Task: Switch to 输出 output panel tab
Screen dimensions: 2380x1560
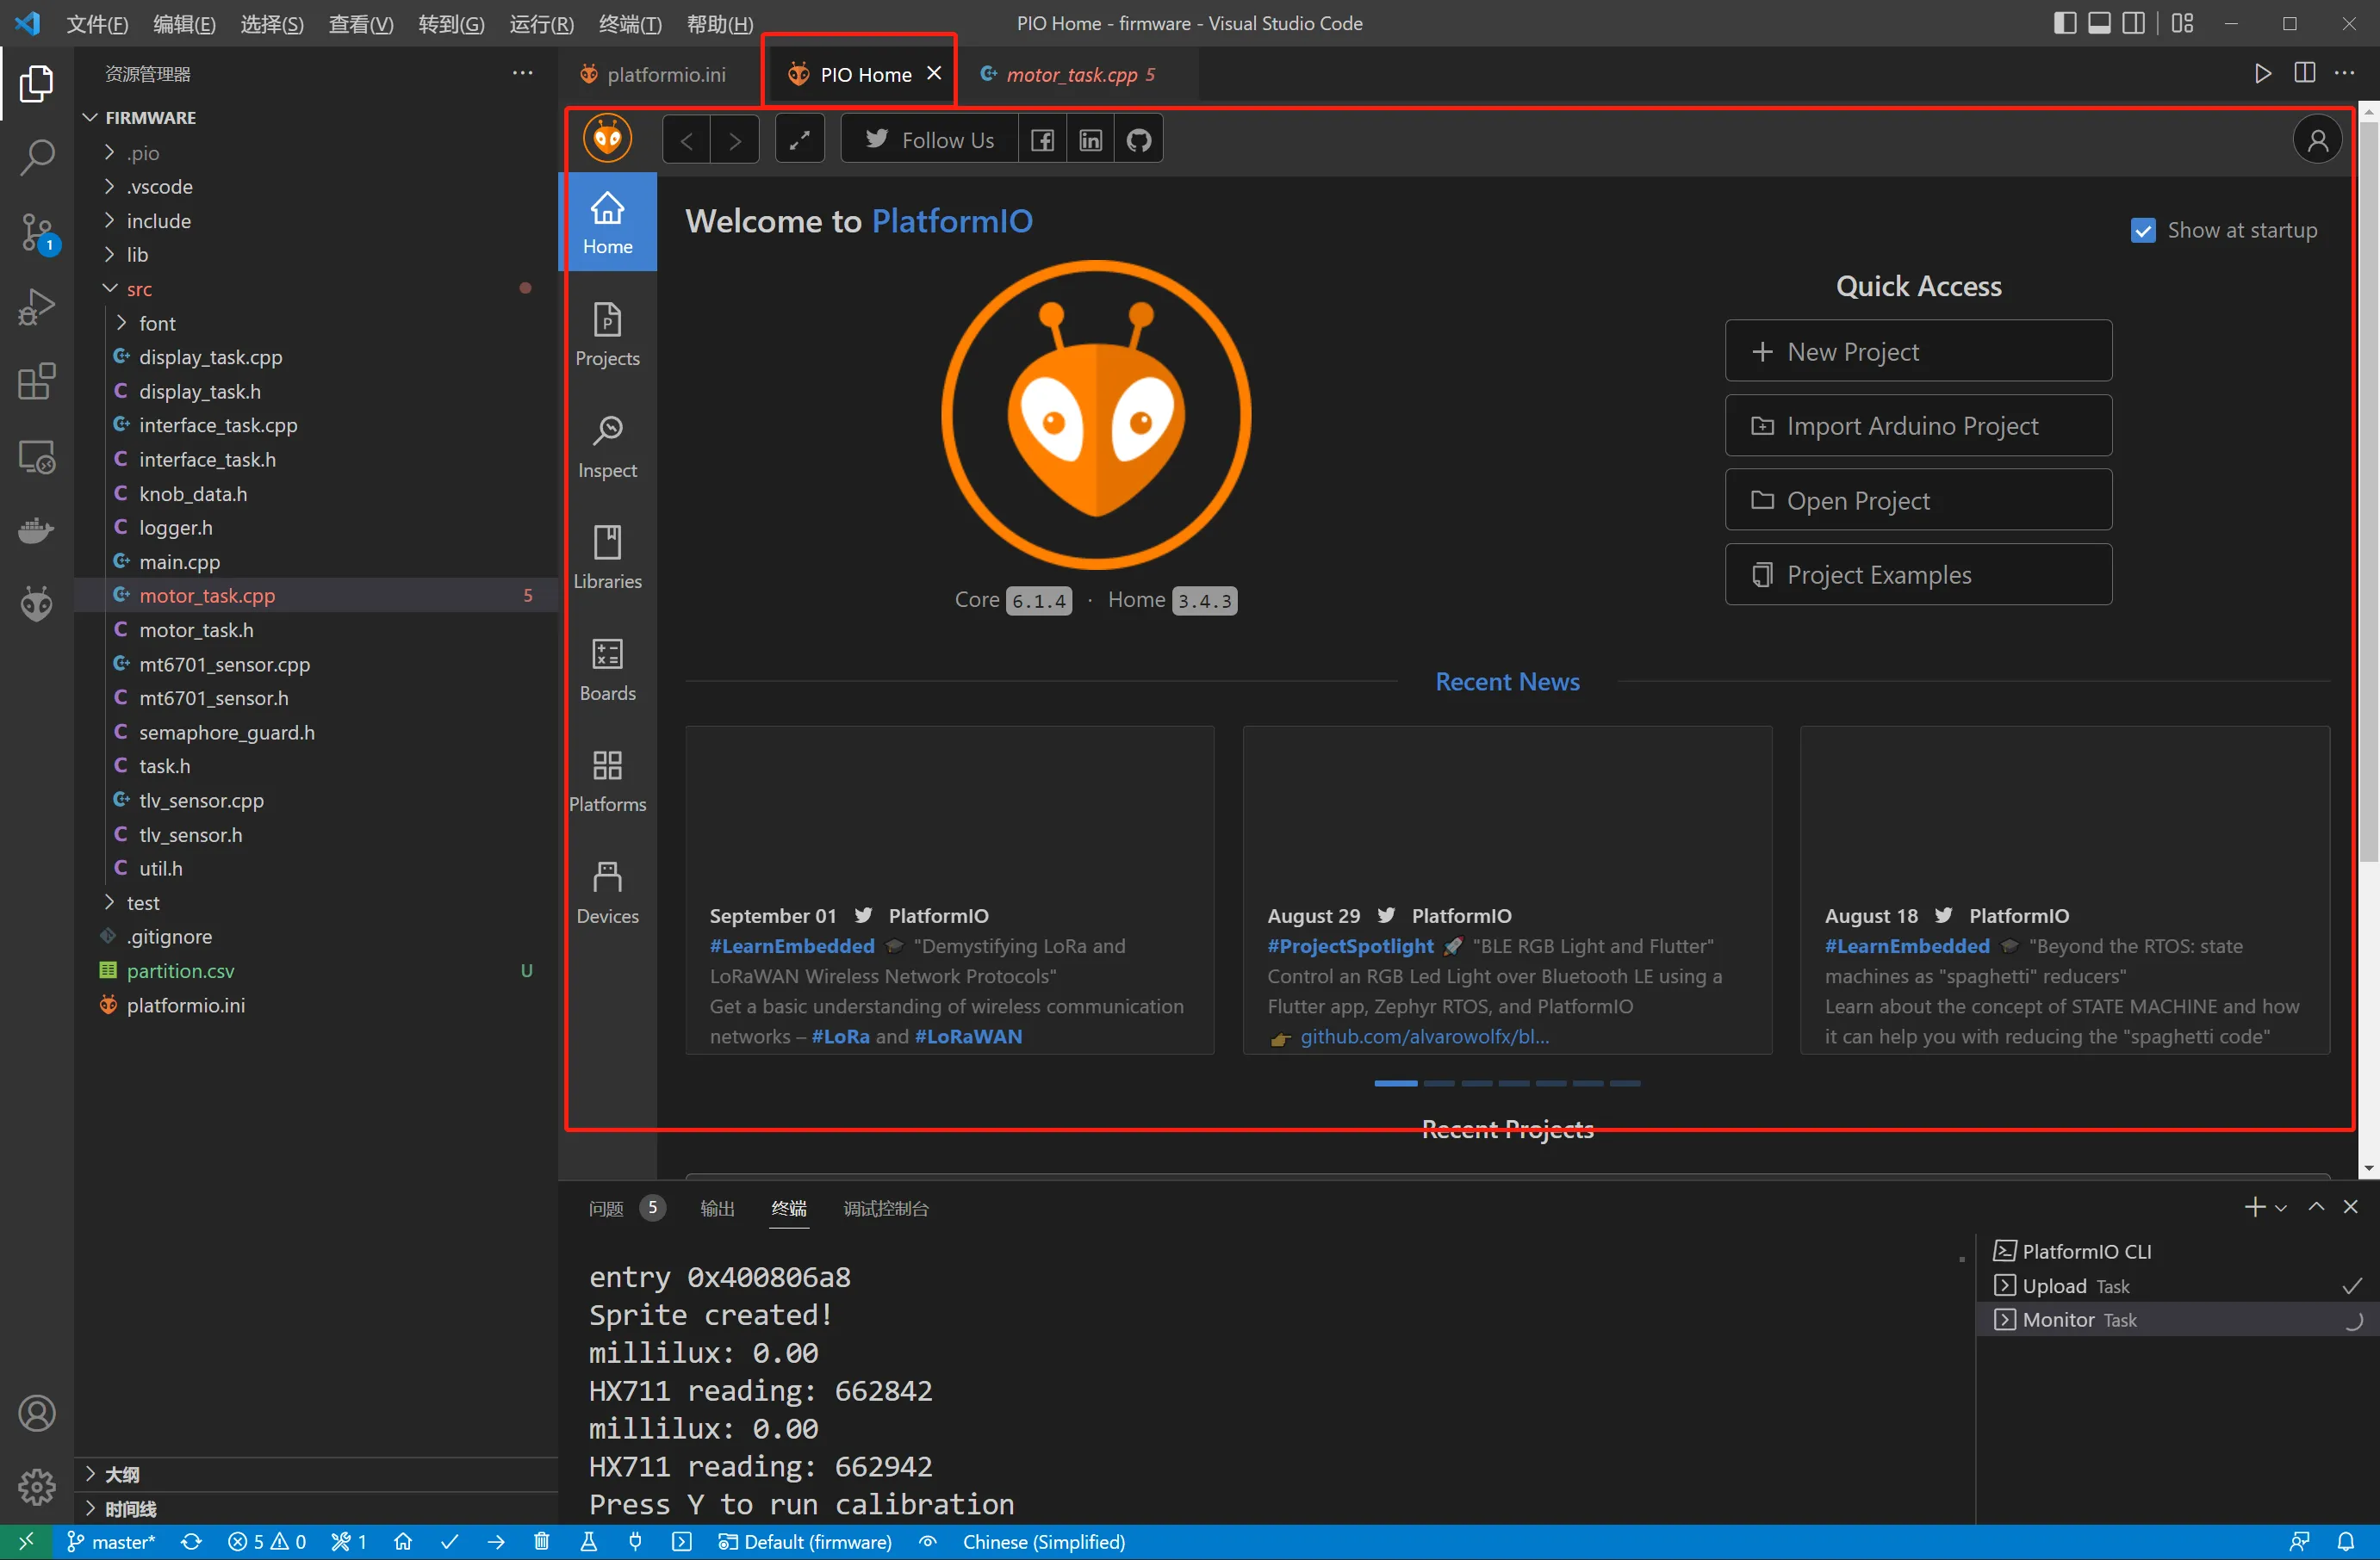Action: pos(717,1208)
